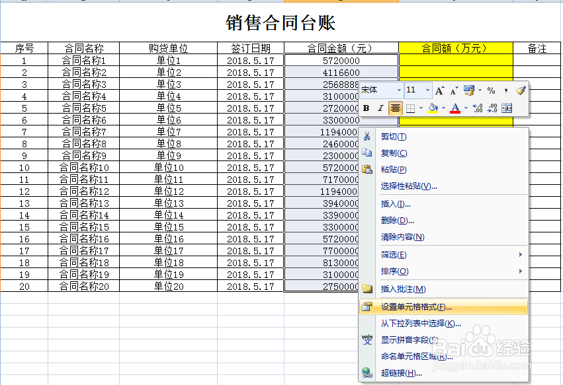Screen dimensions: 563x385
Task: Click the 合同名称 header cell
Action: [x=83, y=48]
